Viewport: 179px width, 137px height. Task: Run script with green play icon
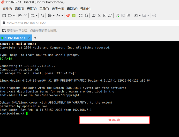click(117, 16)
